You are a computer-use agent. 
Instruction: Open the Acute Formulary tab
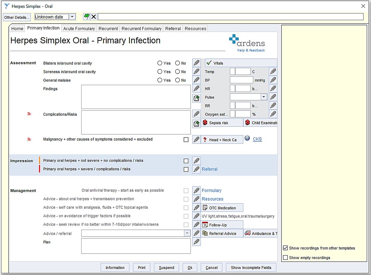79,28
